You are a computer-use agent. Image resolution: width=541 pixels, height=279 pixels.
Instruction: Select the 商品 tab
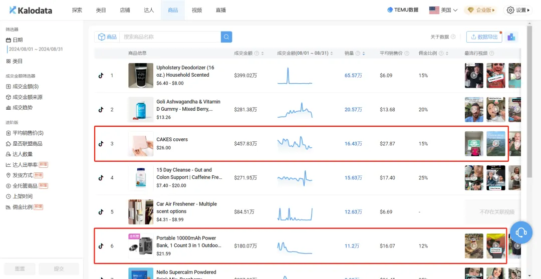173,10
